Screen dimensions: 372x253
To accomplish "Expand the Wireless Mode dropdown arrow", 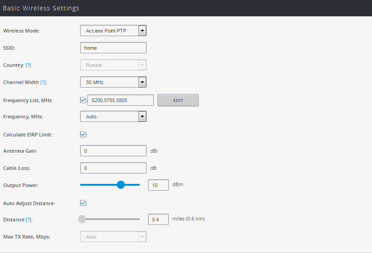I will coord(143,31).
